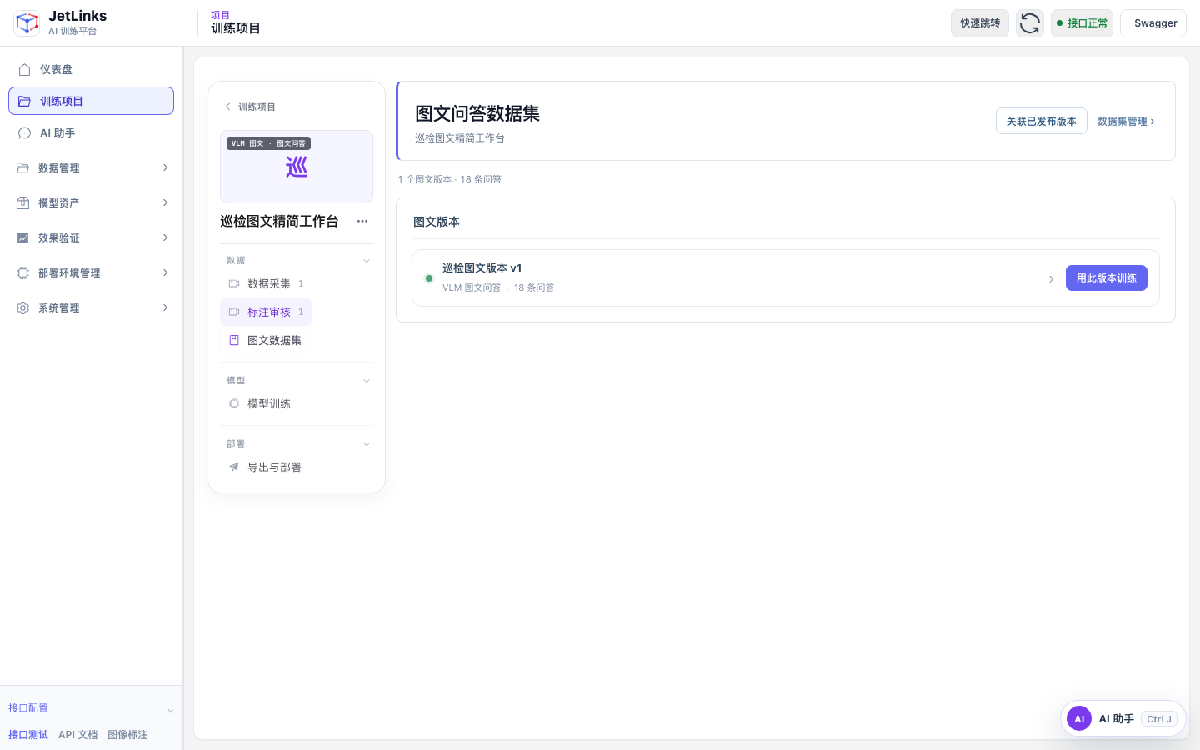
Task: Click the 部署环境管理 chip icon
Action: (23, 273)
